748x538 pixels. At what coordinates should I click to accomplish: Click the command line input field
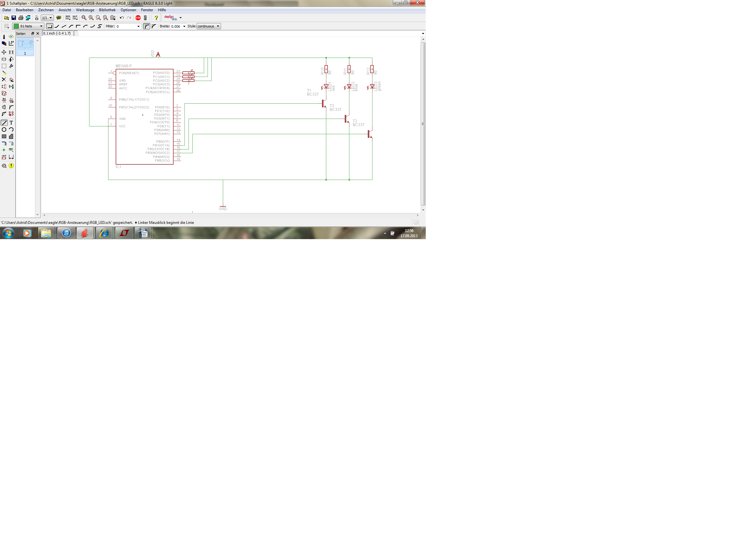249,34
